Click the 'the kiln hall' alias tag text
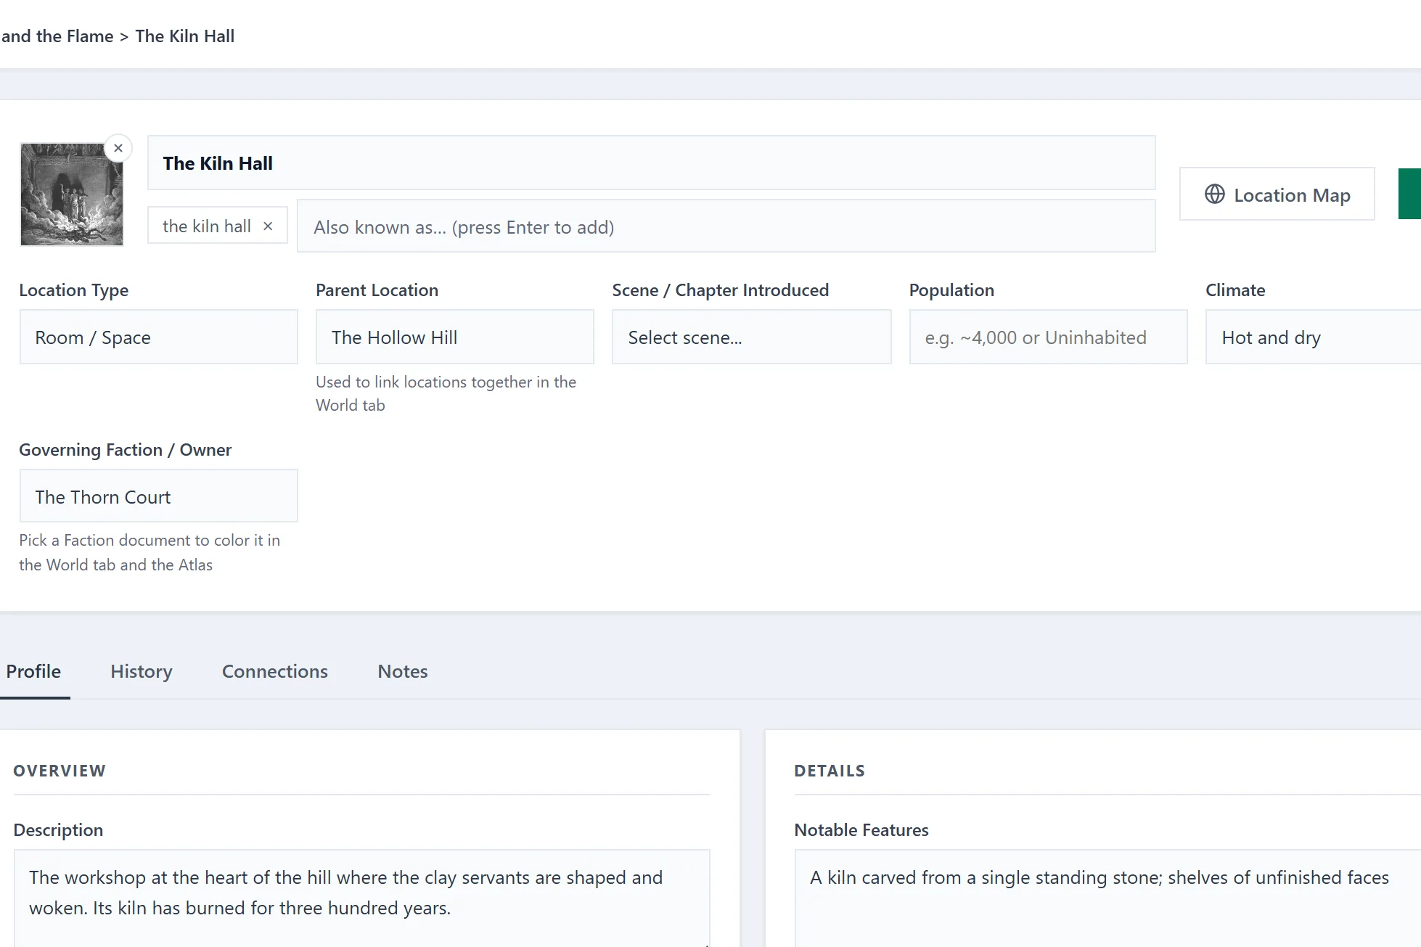 point(207,226)
